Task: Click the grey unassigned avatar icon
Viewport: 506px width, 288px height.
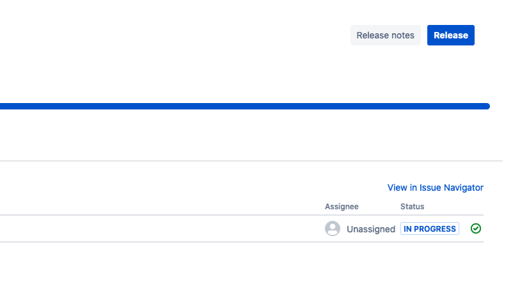Action: pyautogui.click(x=333, y=228)
